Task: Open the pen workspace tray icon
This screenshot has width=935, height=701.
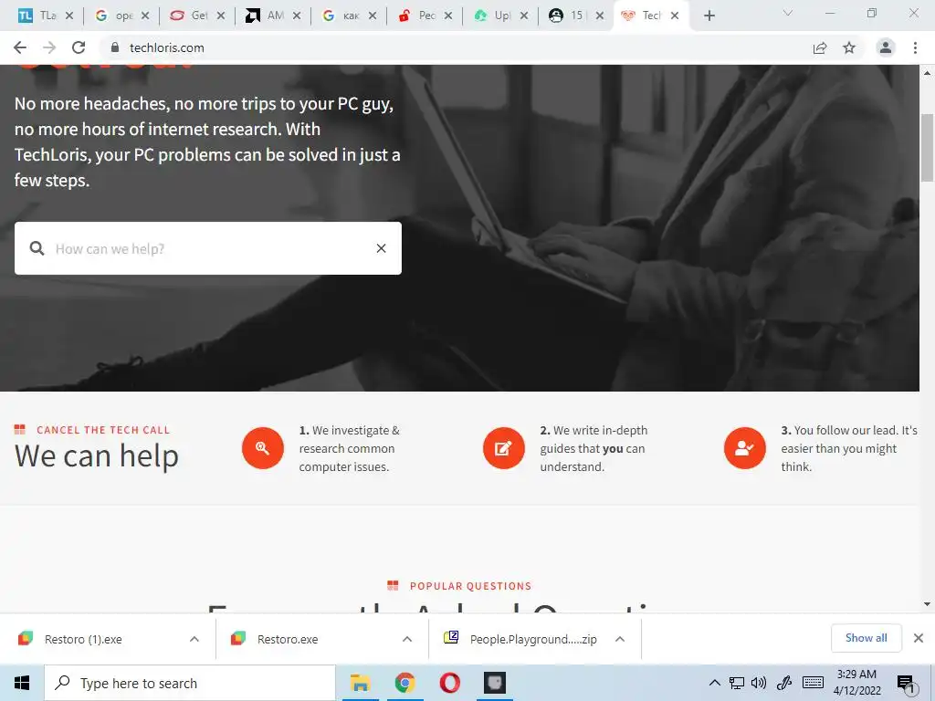Action: tap(784, 683)
